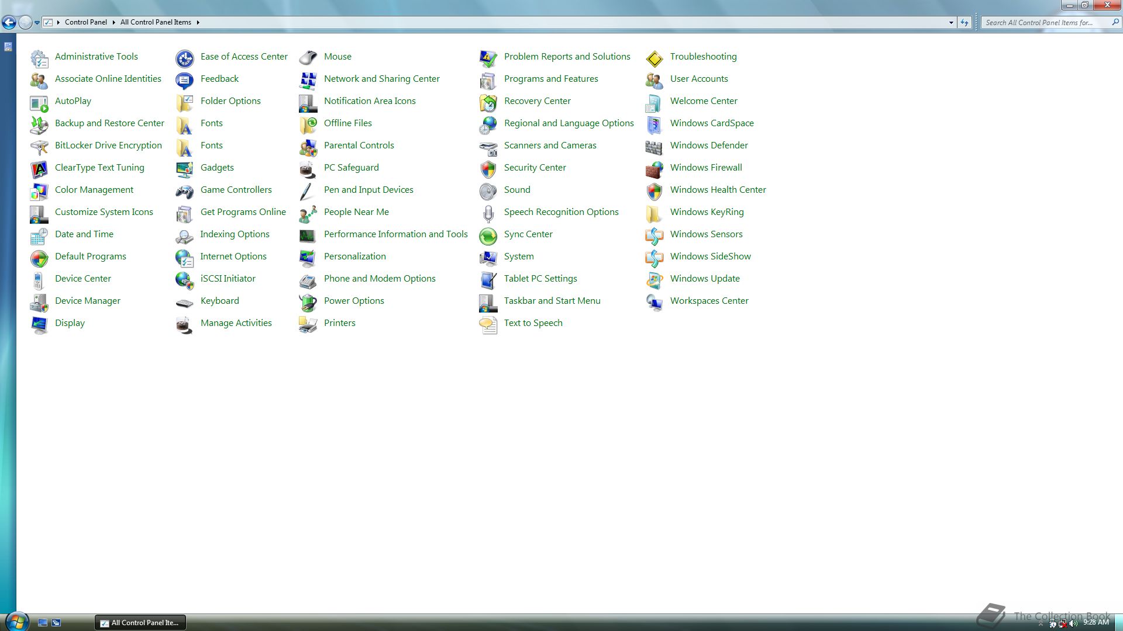Open the Windows Start orb

[16, 621]
